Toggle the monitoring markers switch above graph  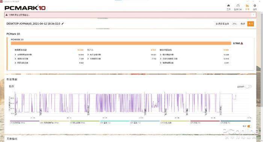click(248, 87)
